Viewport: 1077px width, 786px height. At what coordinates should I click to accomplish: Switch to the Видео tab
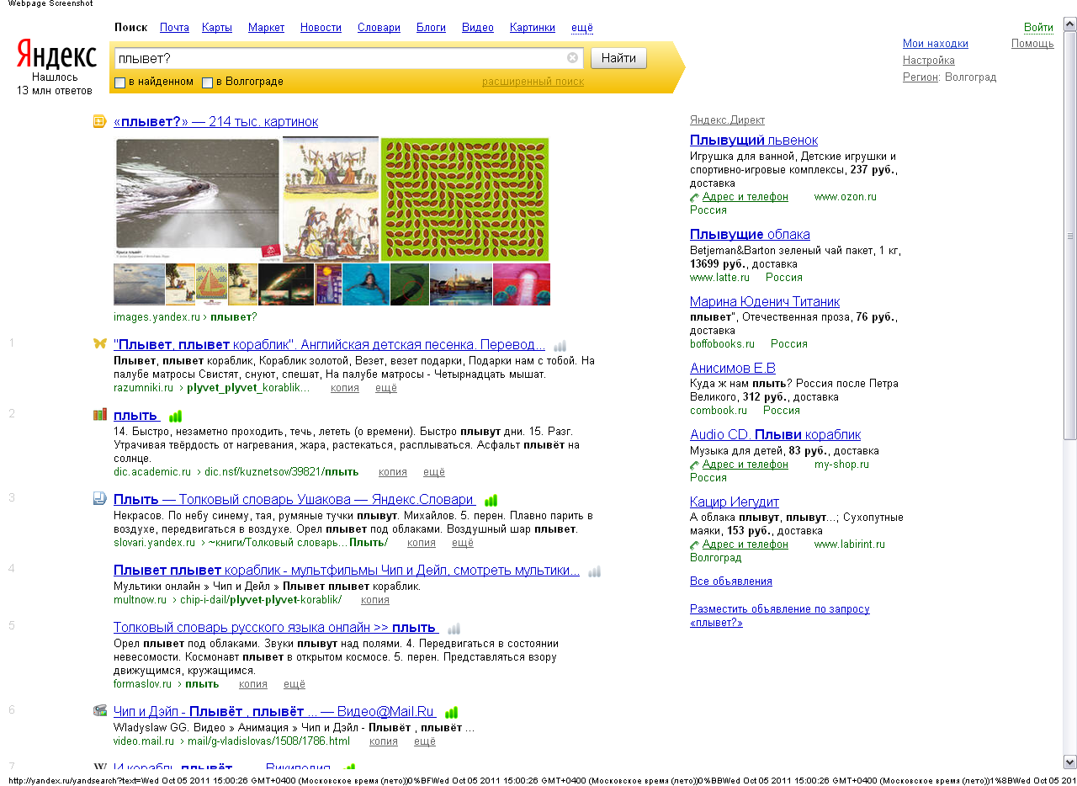478,28
